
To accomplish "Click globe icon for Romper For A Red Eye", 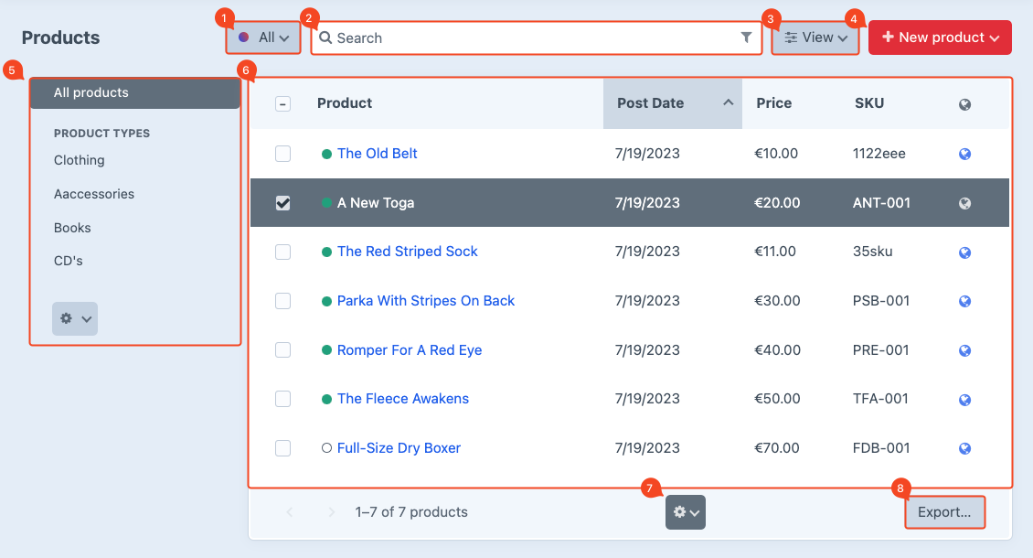I will (964, 350).
